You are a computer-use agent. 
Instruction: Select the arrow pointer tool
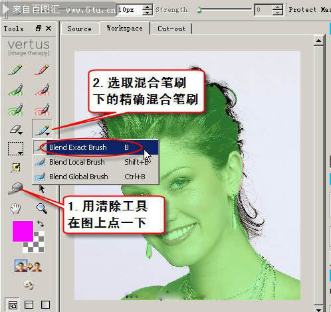point(42,189)
